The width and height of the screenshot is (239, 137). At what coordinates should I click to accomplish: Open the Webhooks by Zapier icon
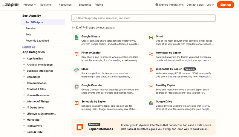pos(151,70)
